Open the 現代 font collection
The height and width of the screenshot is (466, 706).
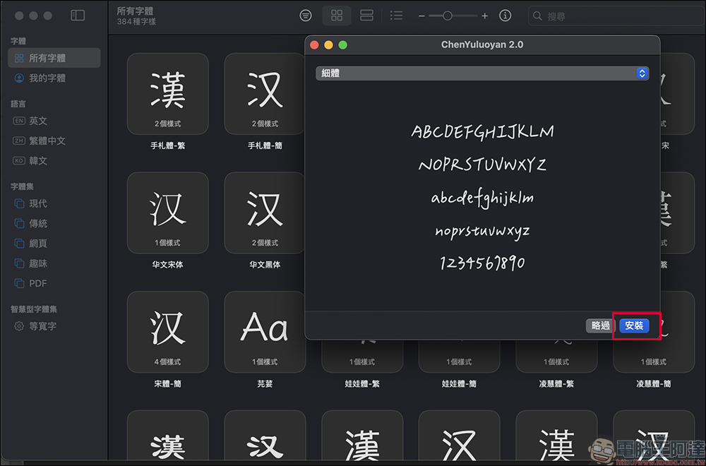54,203
